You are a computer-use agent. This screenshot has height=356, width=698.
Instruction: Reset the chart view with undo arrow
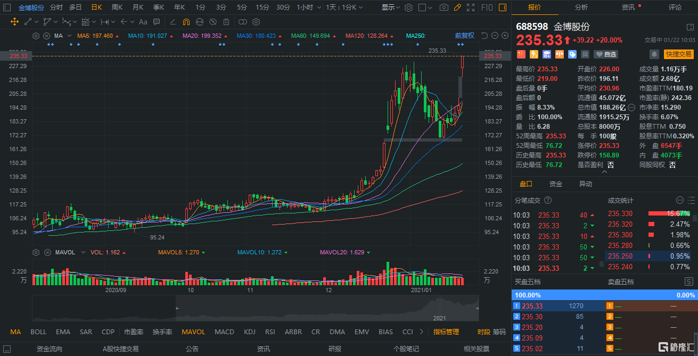coord(485,36)
